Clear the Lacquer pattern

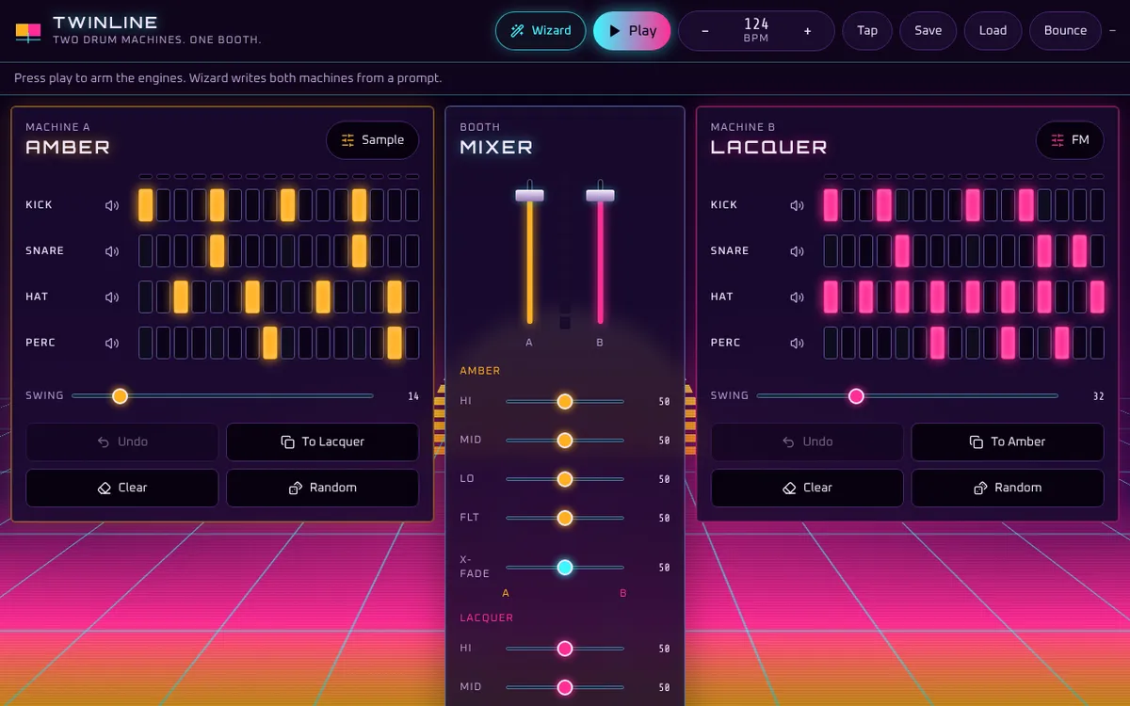[x=807, y=489]
